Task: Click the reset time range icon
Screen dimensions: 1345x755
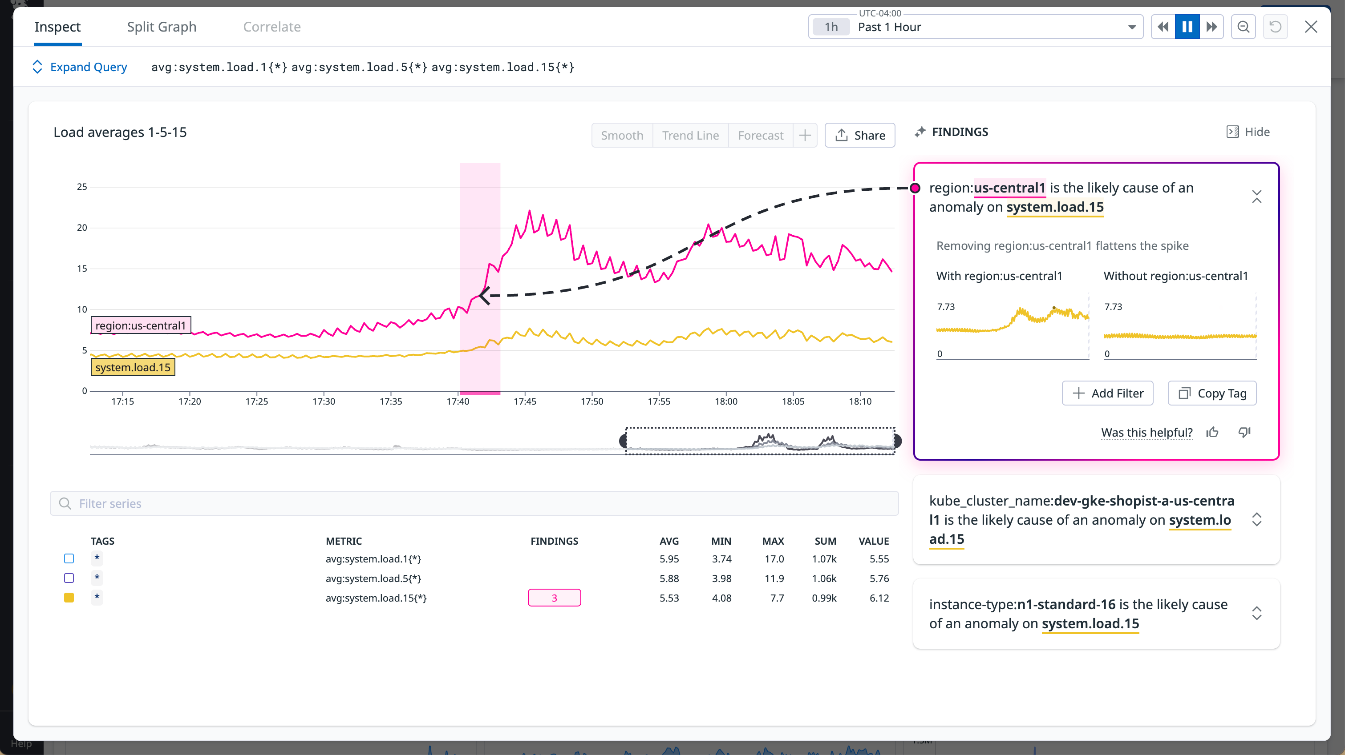Action: click(1276, 27)
